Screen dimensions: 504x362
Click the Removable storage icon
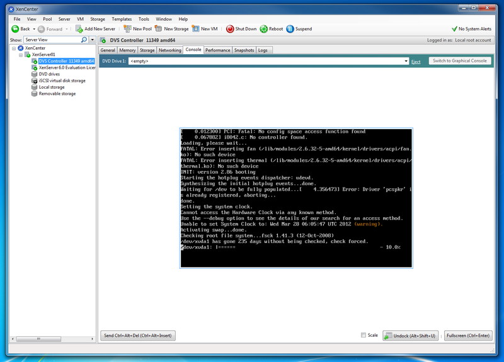click(x=35, y=93)
